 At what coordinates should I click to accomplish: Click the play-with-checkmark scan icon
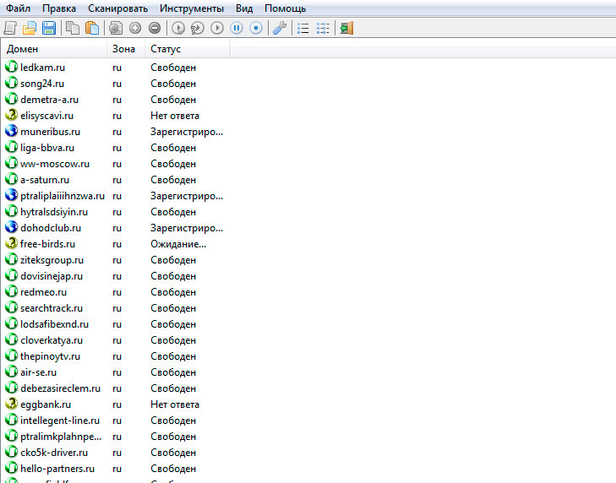(x=178, y=28)
